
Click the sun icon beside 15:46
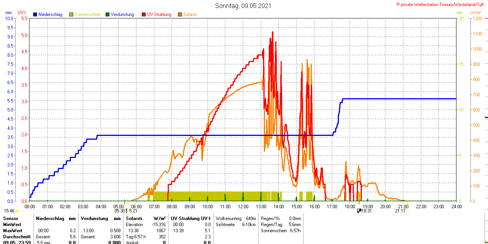pyautogui.click(x=17, y=211)
